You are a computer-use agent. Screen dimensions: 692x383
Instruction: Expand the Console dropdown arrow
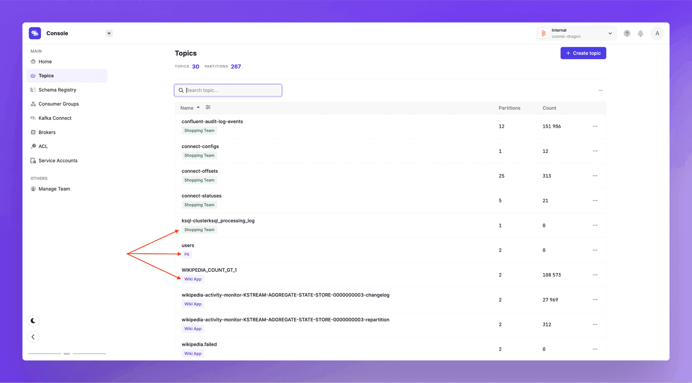pos(109,33)
